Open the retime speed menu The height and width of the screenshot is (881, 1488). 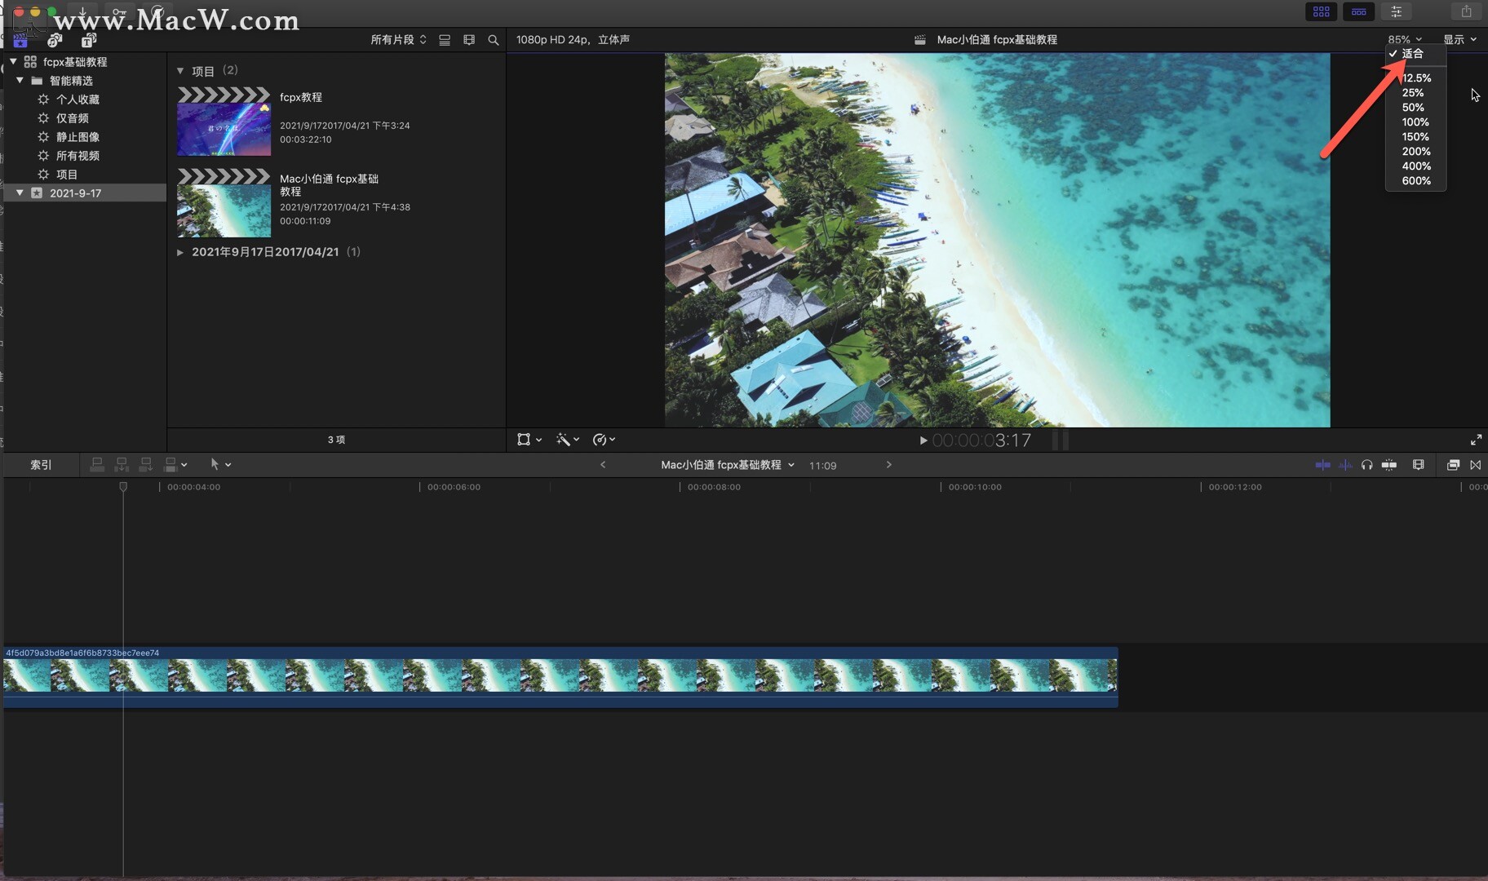(x=603, y=440)
